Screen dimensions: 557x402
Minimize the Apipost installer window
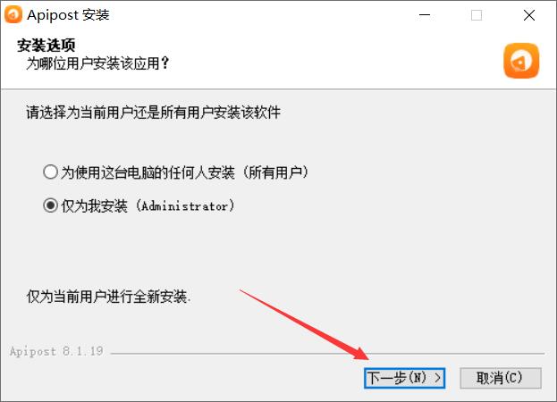point(424,15)
